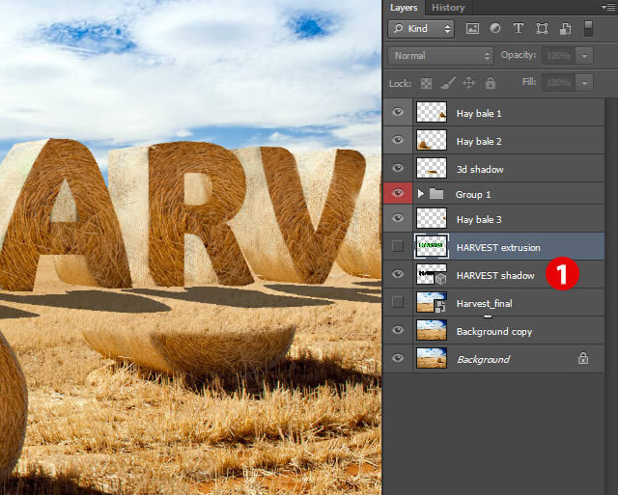Click the Hay bale 3 thumbnail
618x495 pixels.
click(x=432, y=218)
